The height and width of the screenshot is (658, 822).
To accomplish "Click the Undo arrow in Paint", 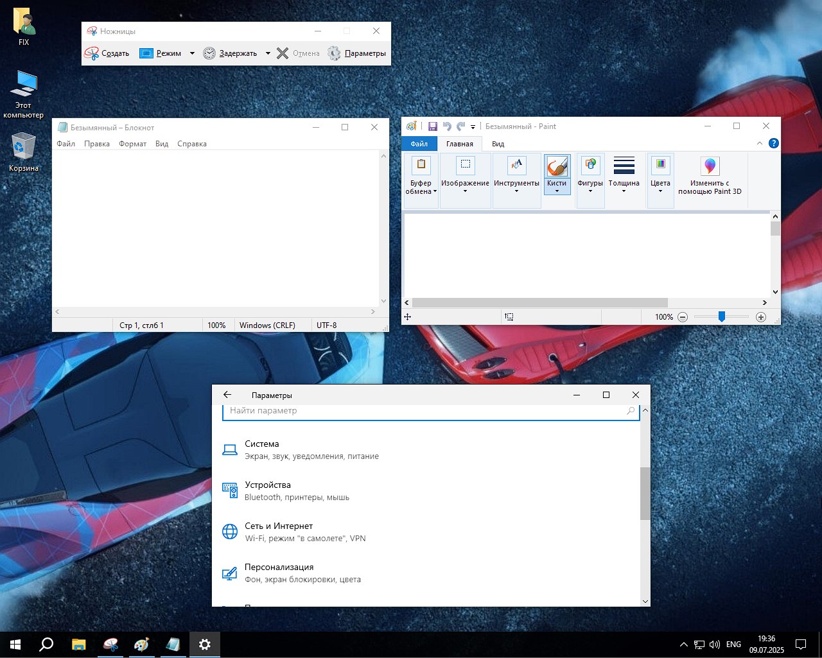I will (447, 126).
